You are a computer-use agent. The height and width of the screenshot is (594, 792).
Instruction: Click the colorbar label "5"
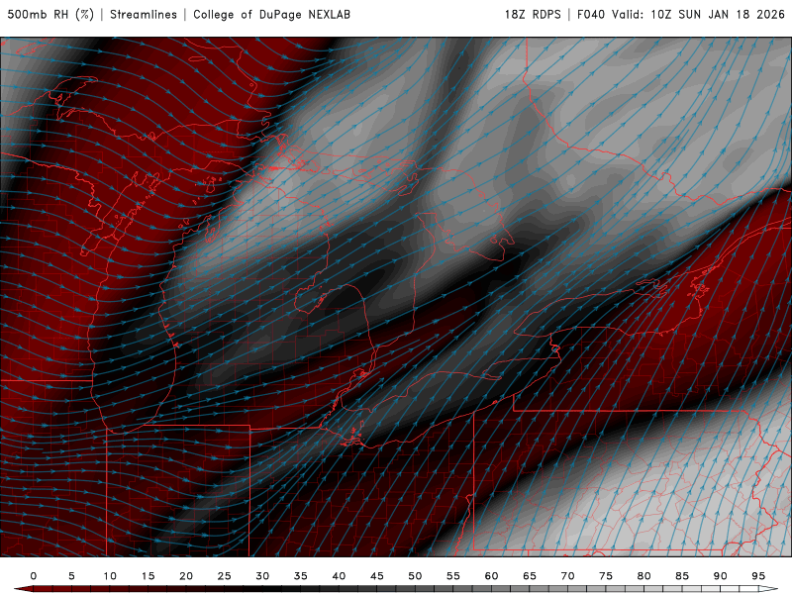71,576
